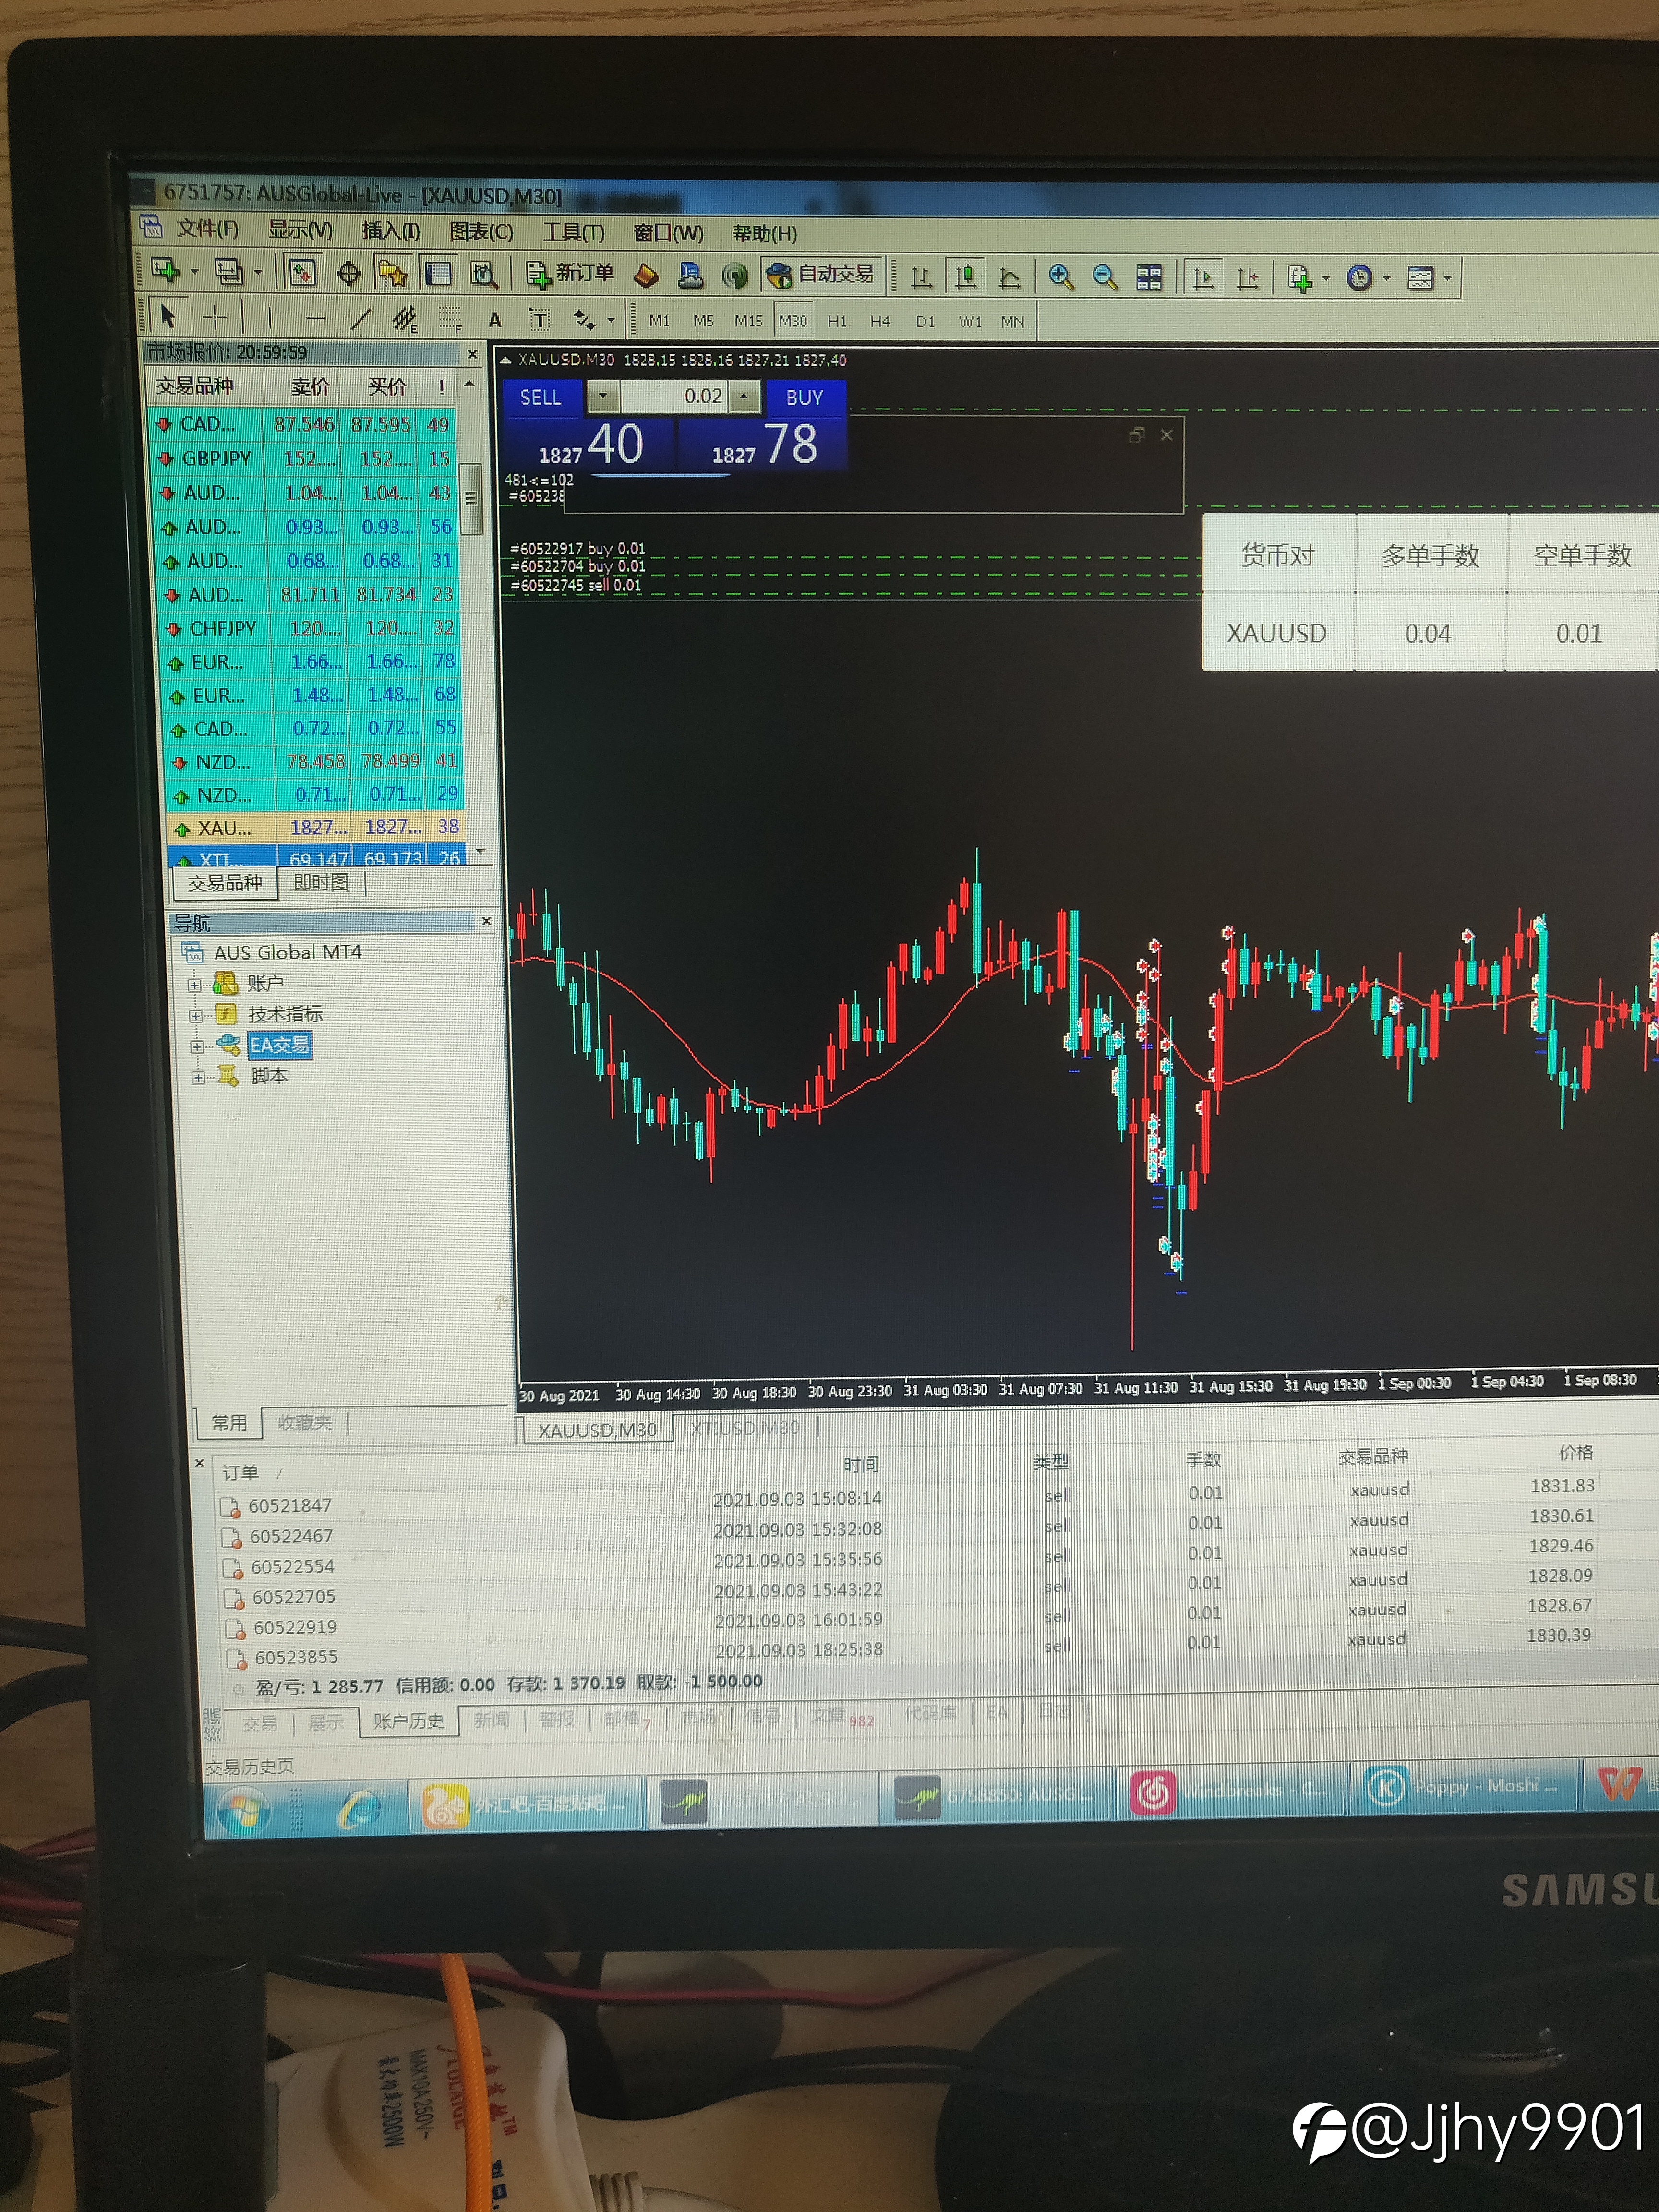The image size is (1659, 2212).
Task: Open the Indicators list icon
Action: 1300,278
